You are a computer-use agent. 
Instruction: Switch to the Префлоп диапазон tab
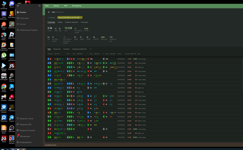[72, 22]
